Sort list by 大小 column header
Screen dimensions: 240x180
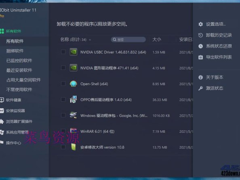click(x=157, y=40)
